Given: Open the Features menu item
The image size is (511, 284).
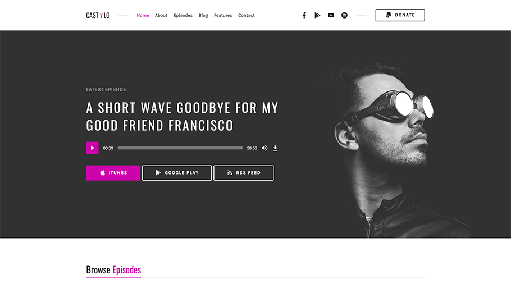Looking at the screenshot, I should point(223,15).
